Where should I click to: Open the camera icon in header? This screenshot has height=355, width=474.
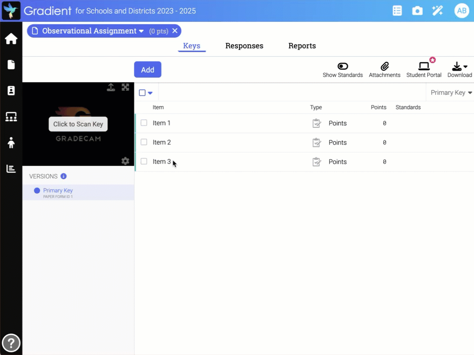(417, 11)
